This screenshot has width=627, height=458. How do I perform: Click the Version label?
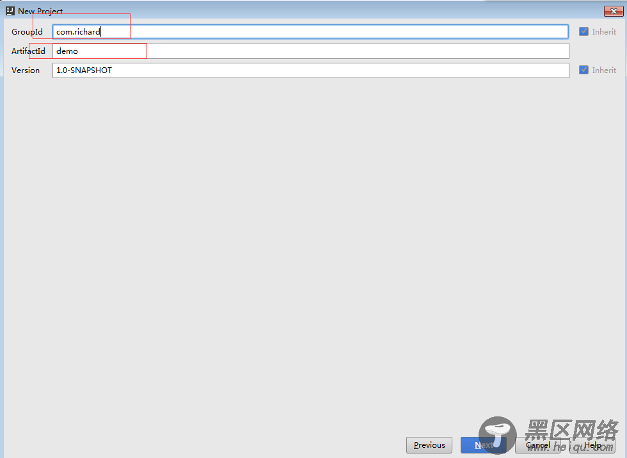25,70
